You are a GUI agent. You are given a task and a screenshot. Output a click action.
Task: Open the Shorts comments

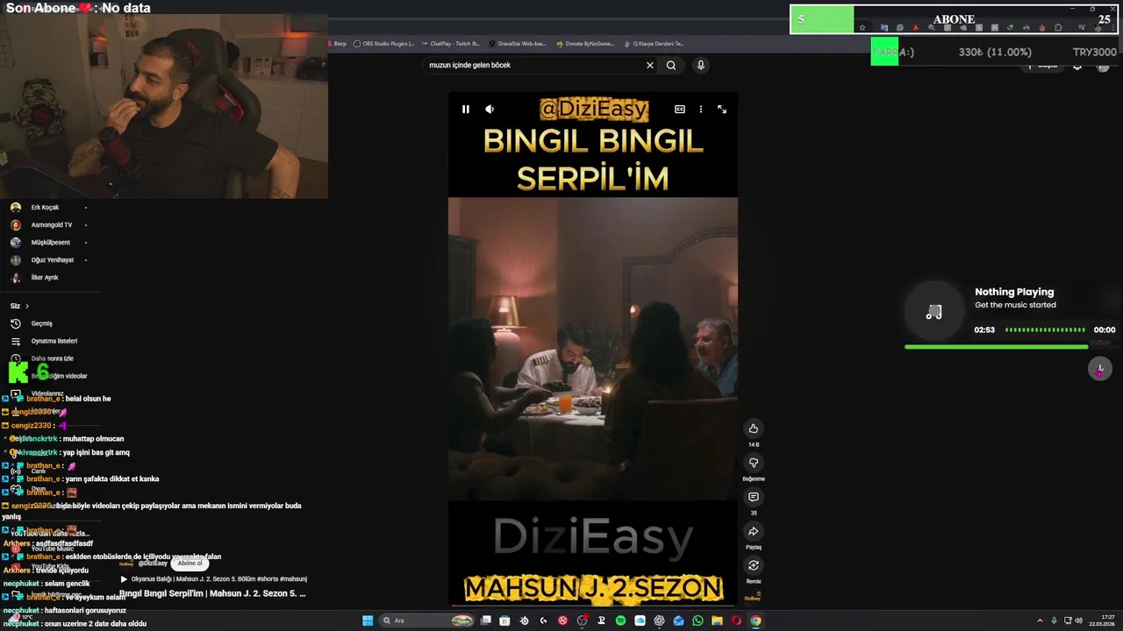pos(753,497)
